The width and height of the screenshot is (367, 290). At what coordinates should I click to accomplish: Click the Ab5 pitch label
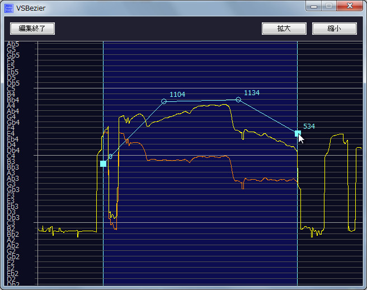pyautogui.click(x=13, y=44)
